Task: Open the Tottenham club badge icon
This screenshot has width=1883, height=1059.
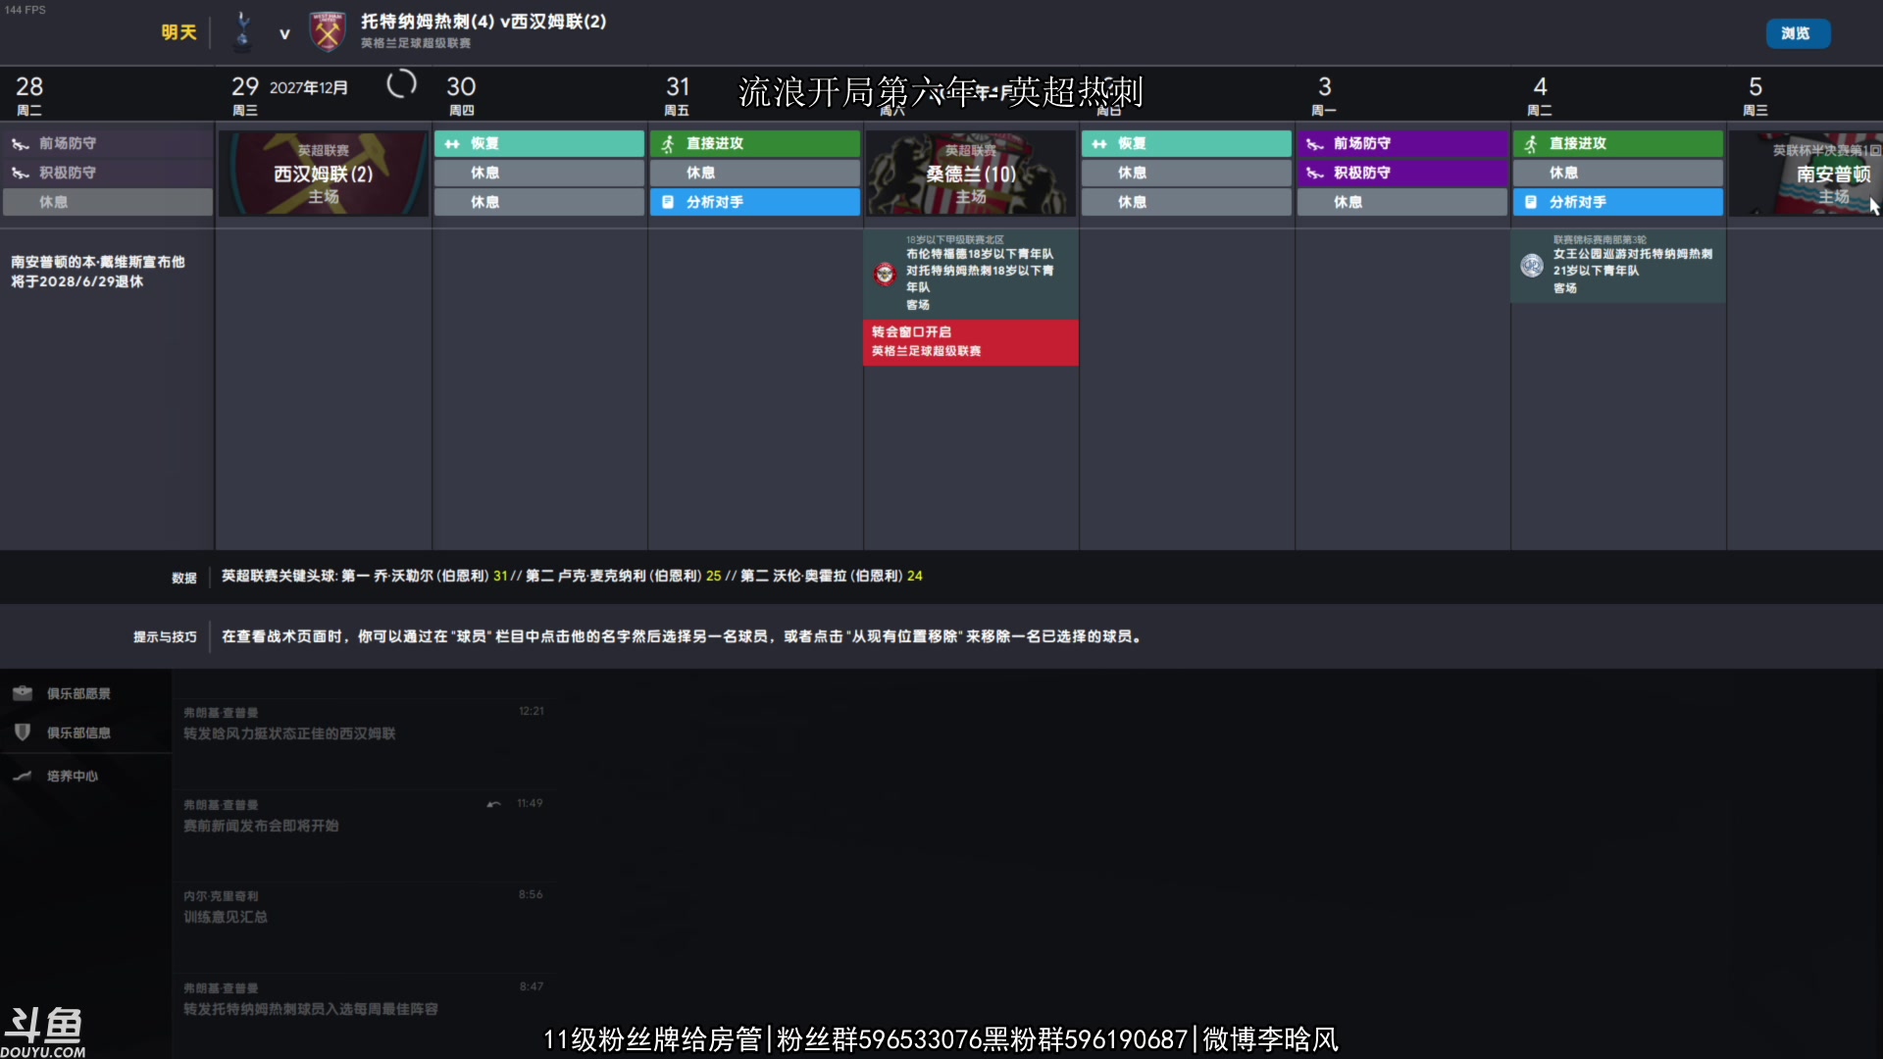Action: tap(243, 32)
